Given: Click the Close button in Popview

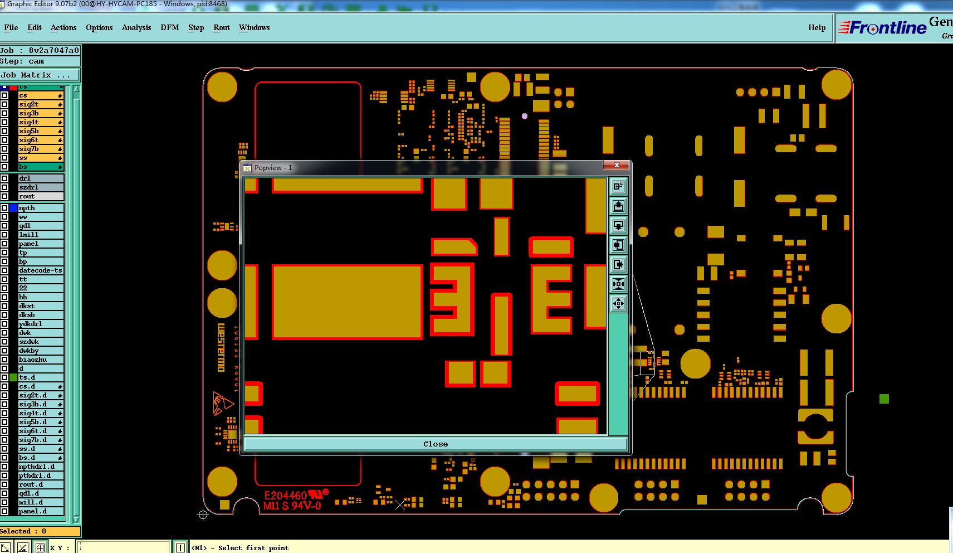Looking at the screenshot, I should [436, 444].
